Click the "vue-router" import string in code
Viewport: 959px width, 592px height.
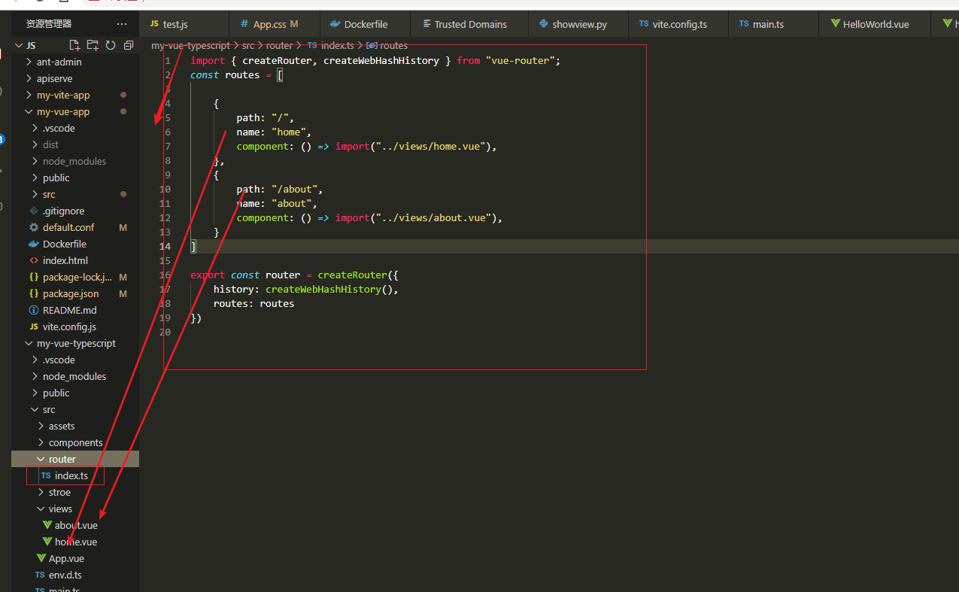520,60
